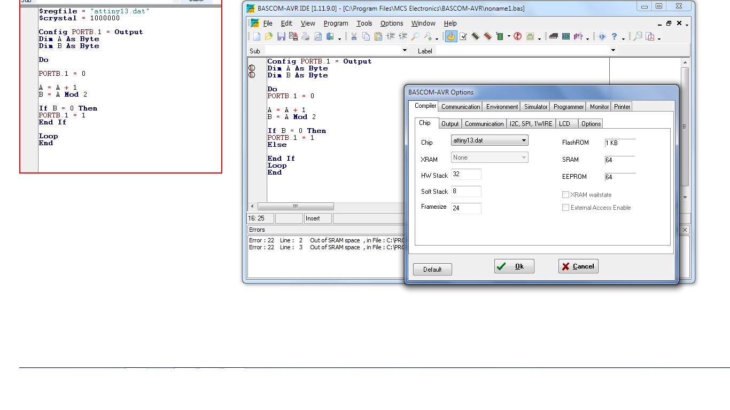Click the Framesize value field
This screenshot has width=730, height=410.
pos(466,208)
